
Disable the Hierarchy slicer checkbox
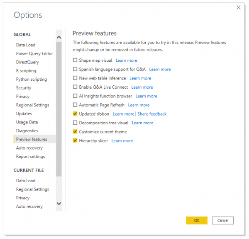tap(75, 140)
